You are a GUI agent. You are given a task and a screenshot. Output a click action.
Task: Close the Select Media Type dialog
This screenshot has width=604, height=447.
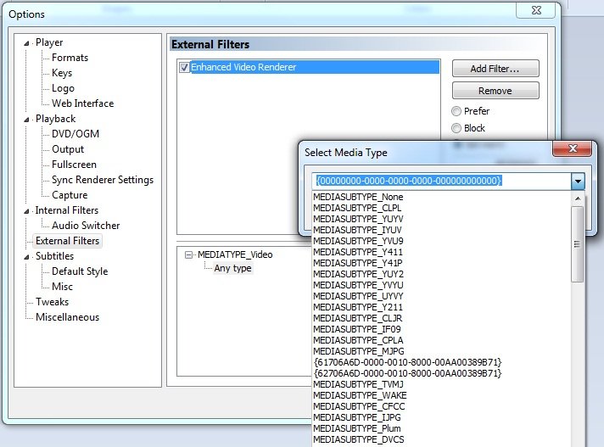pyautogui.click(x=573, y=148)
